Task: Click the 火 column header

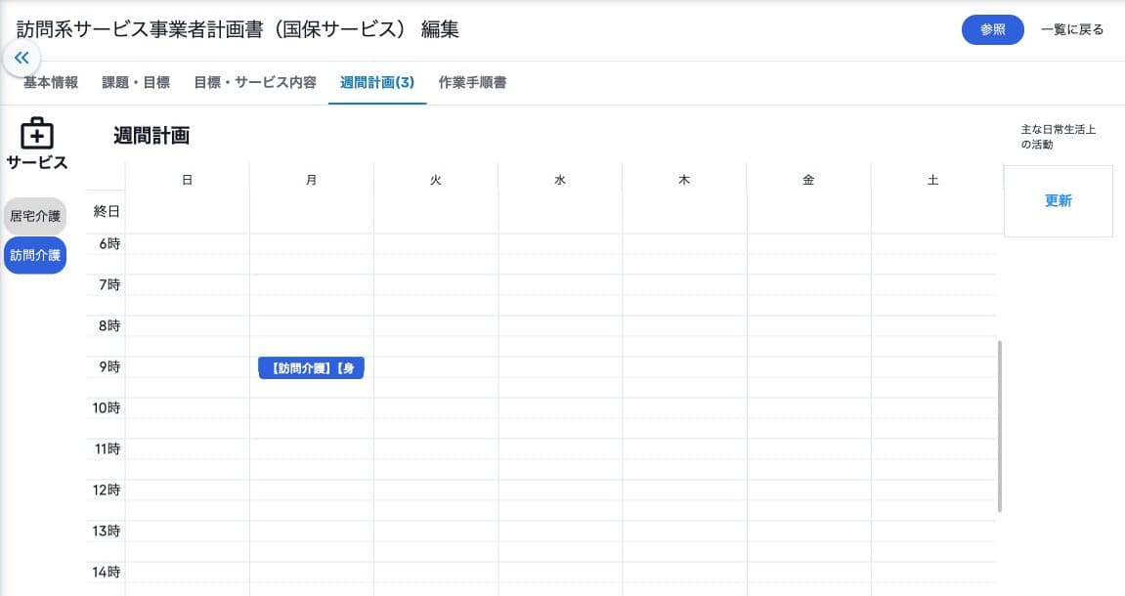Action: [436, 180]
